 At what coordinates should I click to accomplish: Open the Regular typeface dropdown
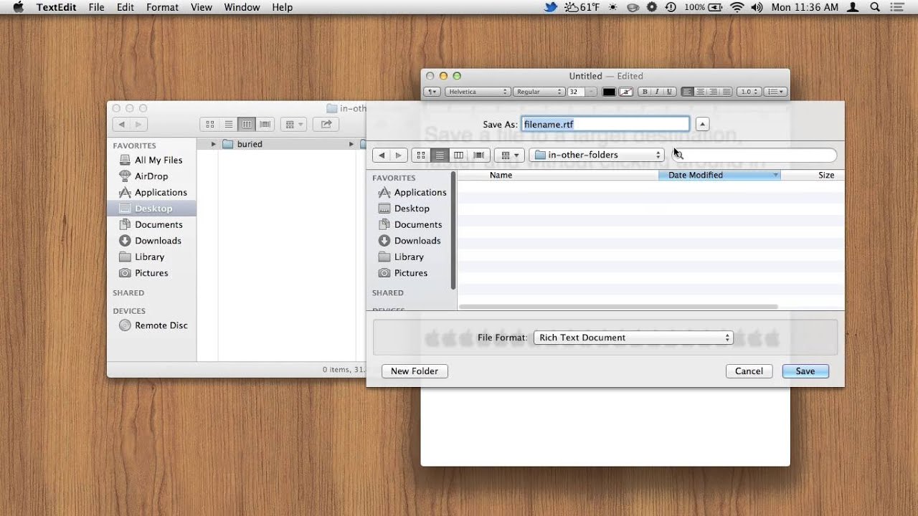tap(539, 92)
